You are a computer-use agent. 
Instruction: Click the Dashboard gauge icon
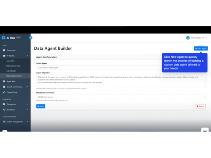[4, 50]
